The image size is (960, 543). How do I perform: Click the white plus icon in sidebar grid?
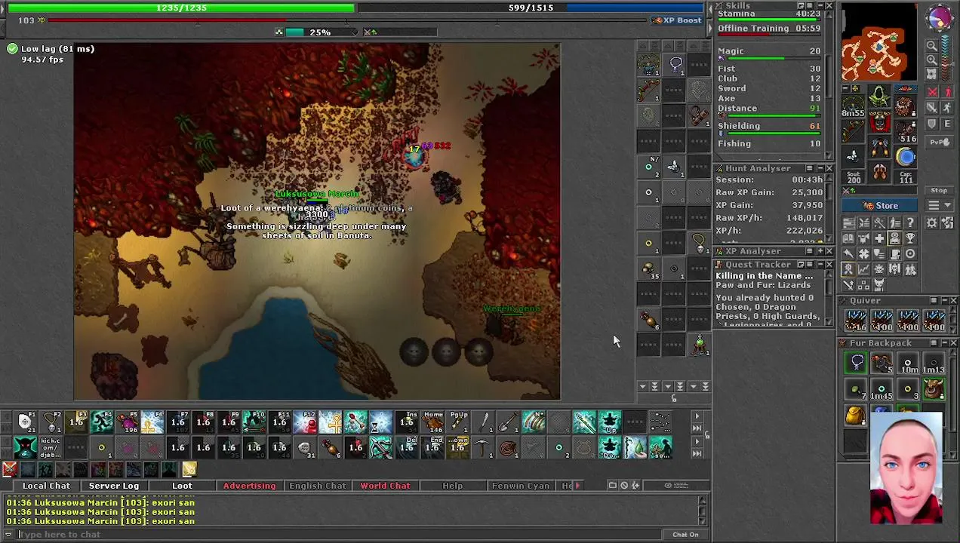tap(879, 238)
